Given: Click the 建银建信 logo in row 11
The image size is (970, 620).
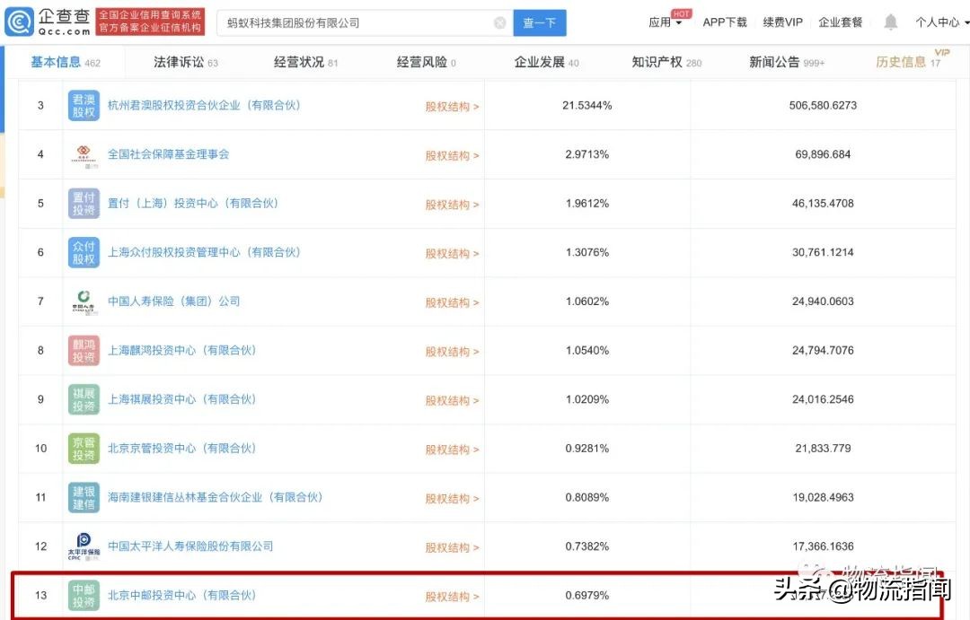Looking at the screenshot, I should tap(83, 497).
